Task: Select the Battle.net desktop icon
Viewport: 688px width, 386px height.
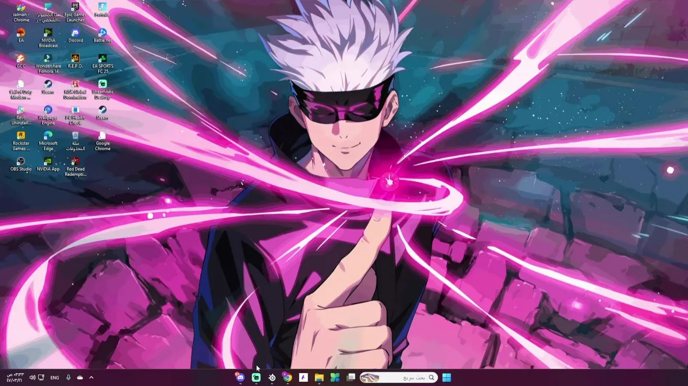Action: click(x=102, y=35)
